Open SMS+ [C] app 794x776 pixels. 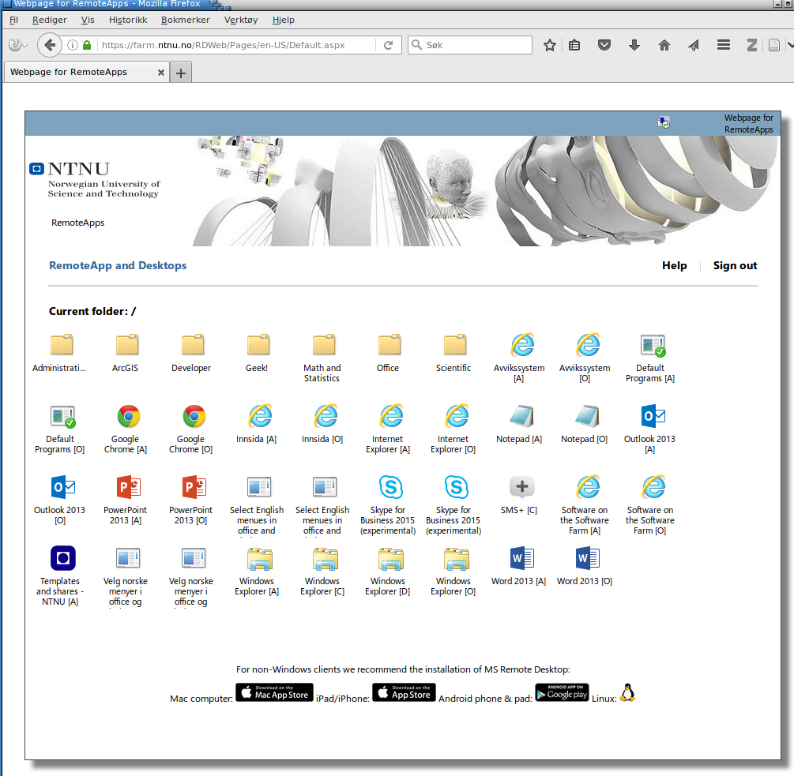521,487
